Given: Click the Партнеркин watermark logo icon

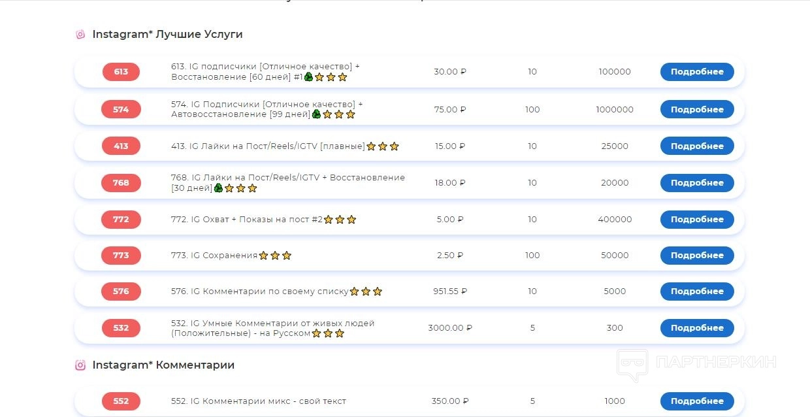Looking at the screenshot, I should 632,365.
